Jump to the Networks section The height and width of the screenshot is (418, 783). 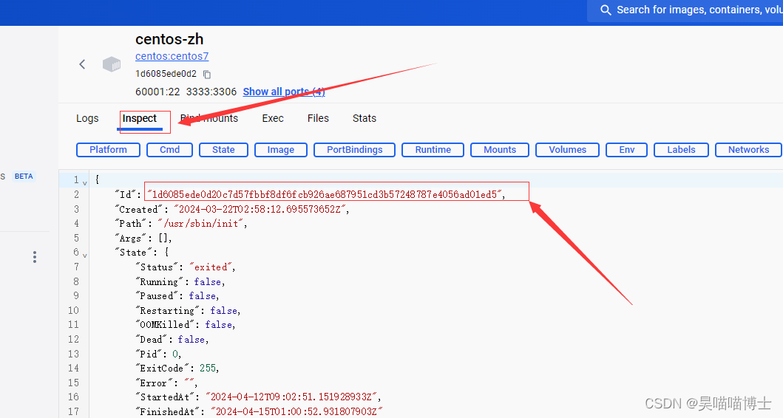point(748,150)
